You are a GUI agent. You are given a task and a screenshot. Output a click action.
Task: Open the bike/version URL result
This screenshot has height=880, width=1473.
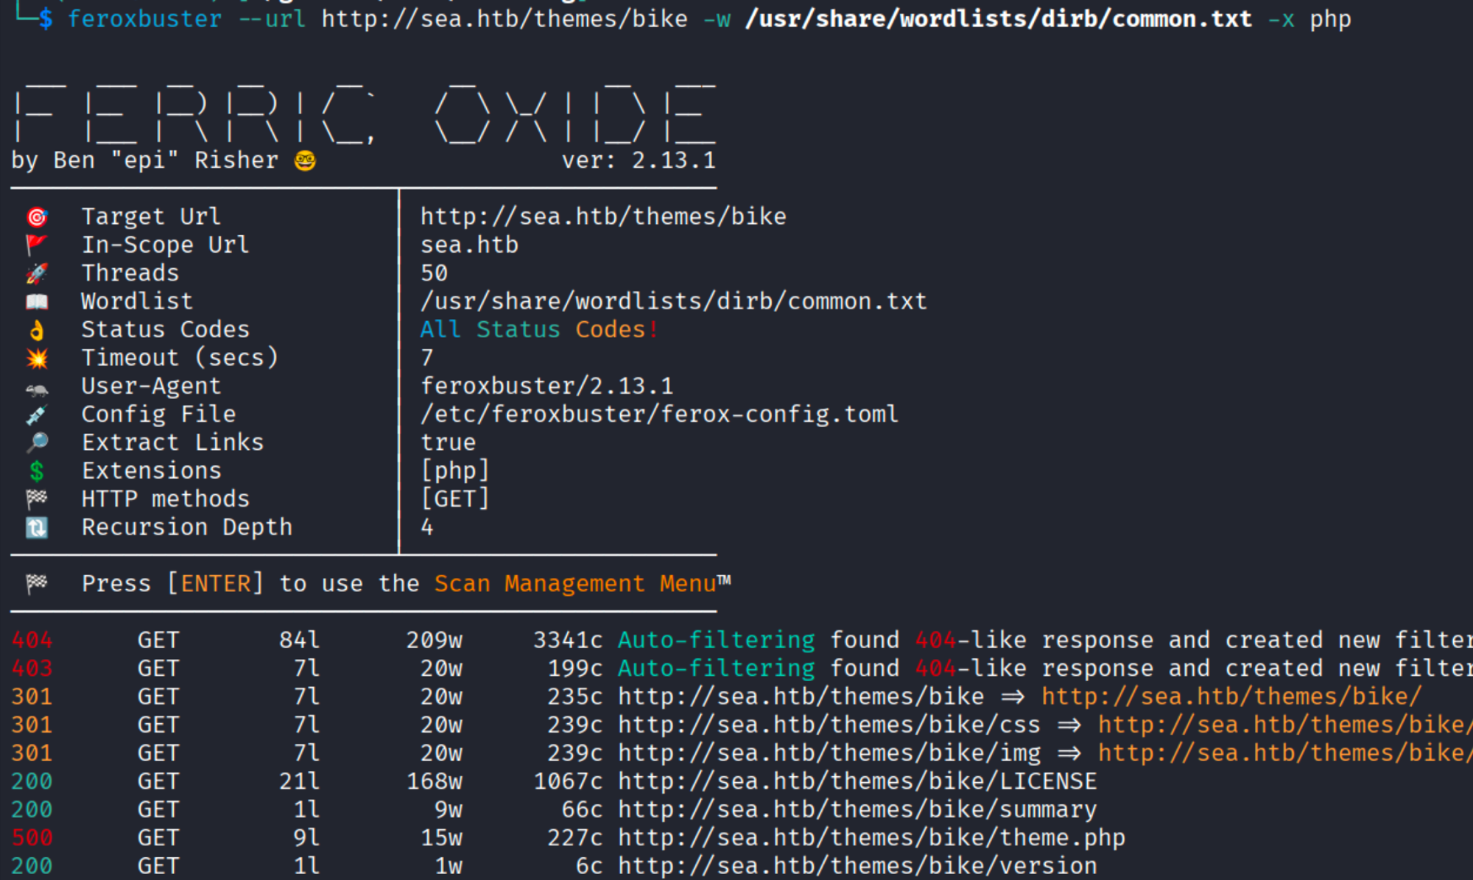coord(857,866)
